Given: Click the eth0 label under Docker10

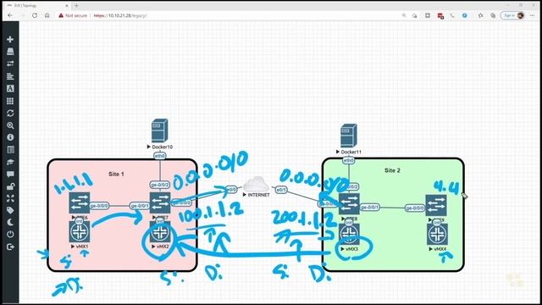Looking at the screenshot, I should pos(160,156).
